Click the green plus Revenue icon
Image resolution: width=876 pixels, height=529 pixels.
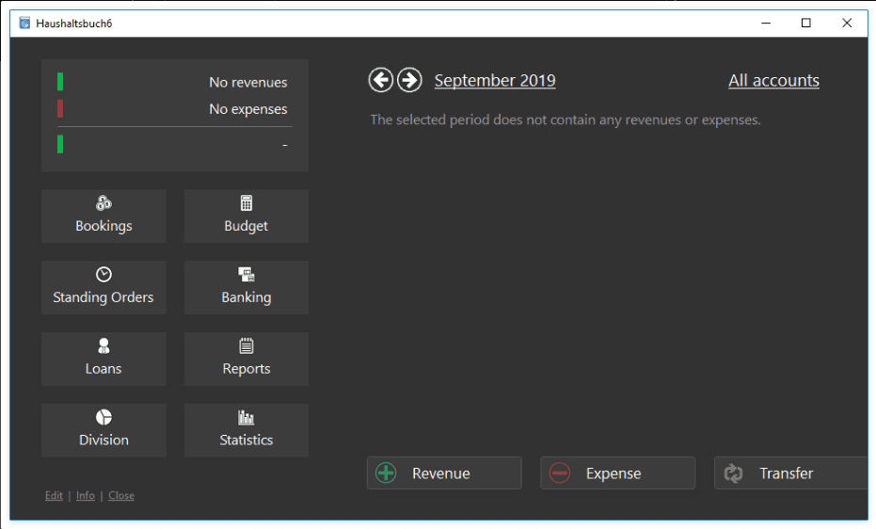pyautogui.click(x=386, y=473)
